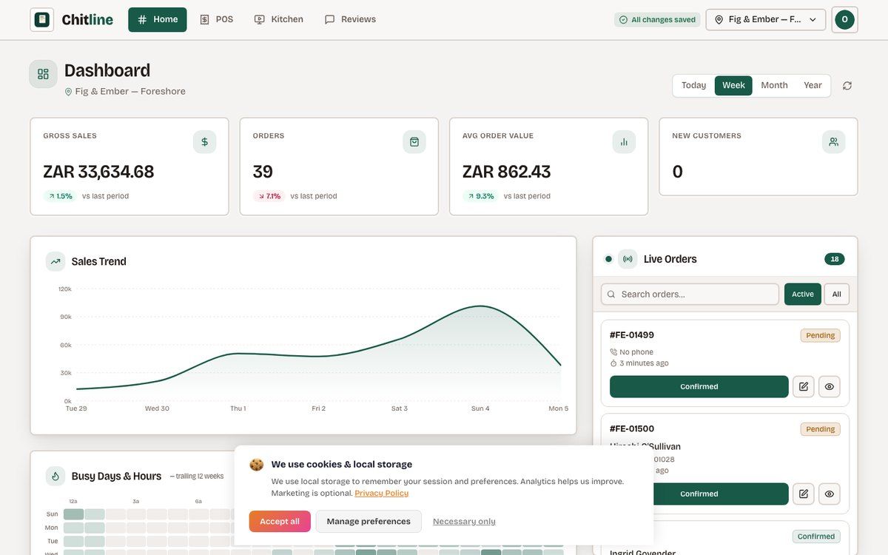This screenshot has height=555, width=888.
Task: Open the Kitchen tab
Action: coord(279,20)
